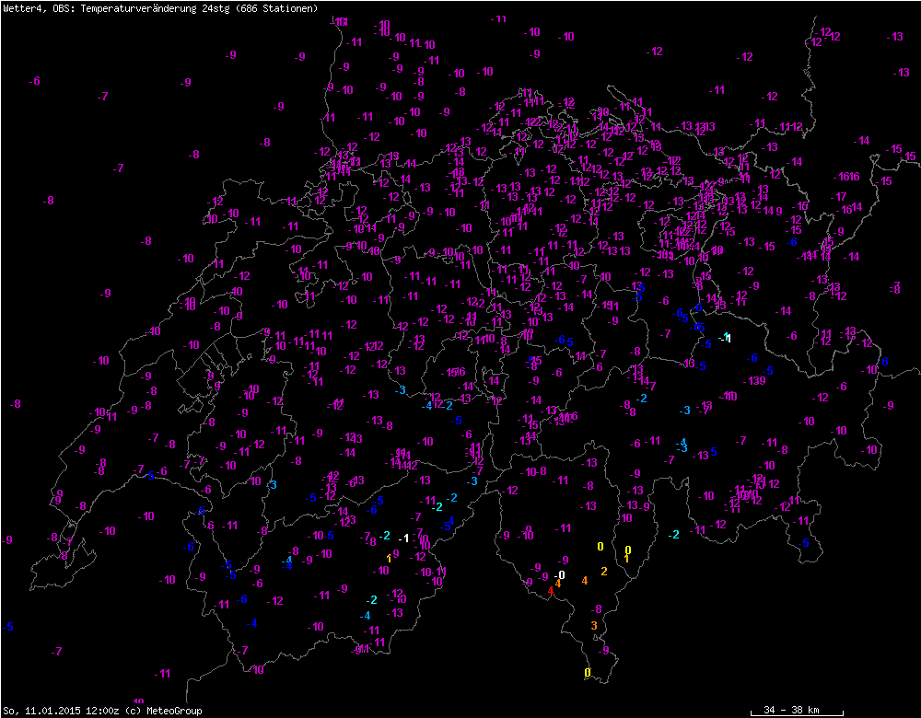921x718 pixels.
Task: Select the orange 3 station value
Action: [593, 626]
